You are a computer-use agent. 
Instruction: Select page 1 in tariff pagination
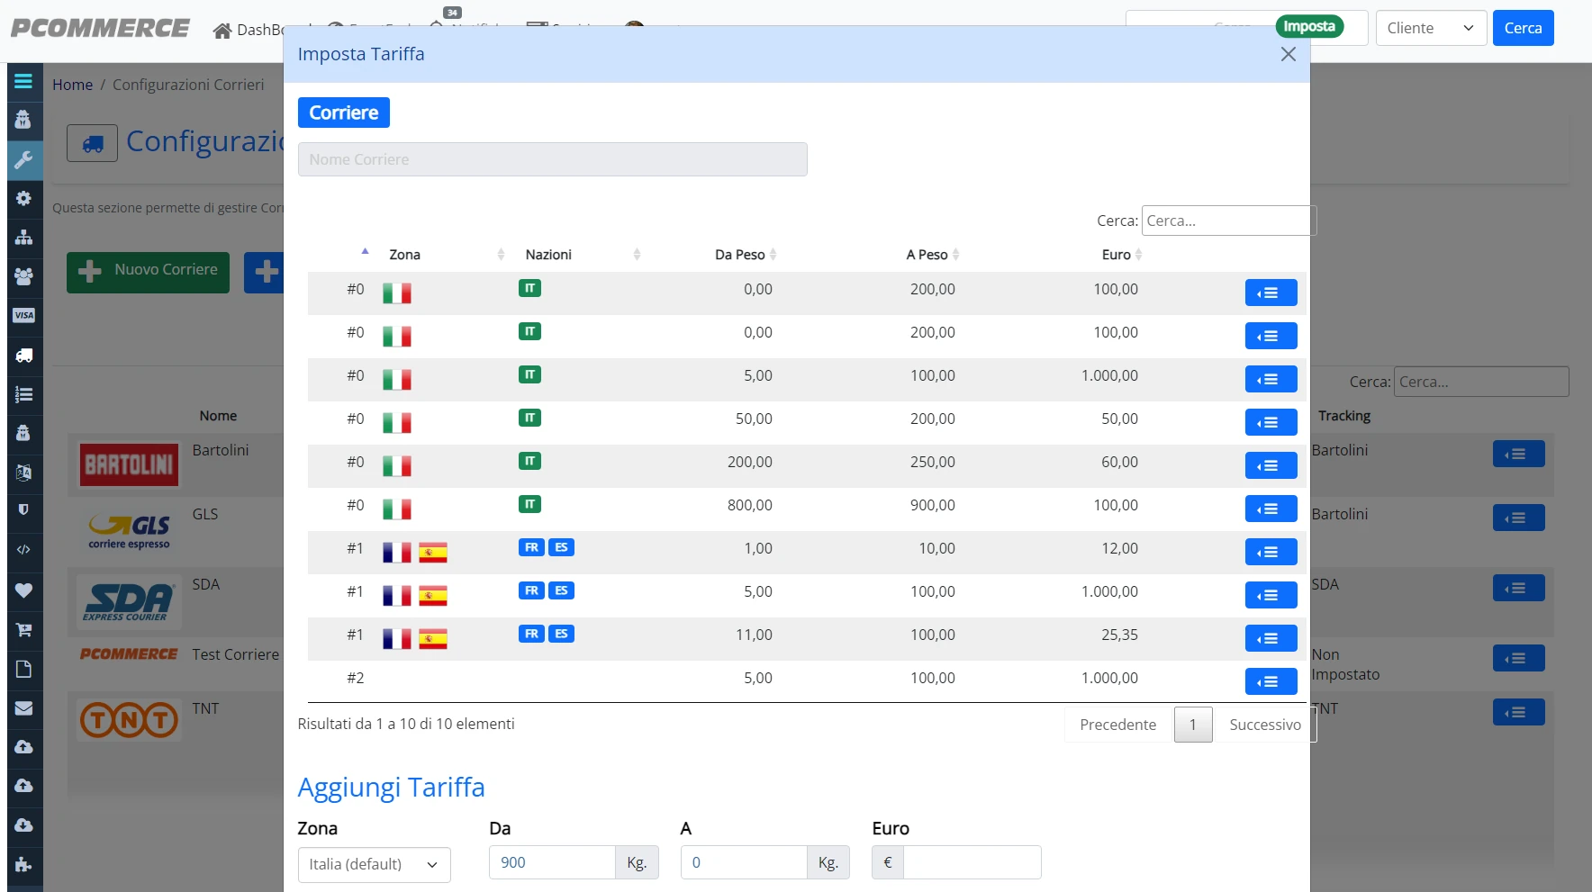click(1193, 725)
